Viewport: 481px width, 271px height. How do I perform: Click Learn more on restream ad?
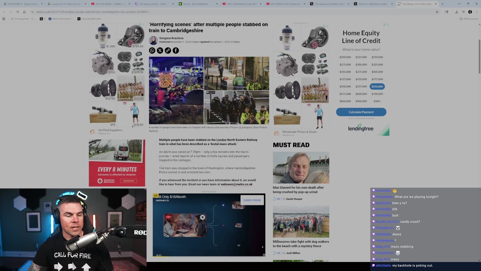click(x=252, y=200)
